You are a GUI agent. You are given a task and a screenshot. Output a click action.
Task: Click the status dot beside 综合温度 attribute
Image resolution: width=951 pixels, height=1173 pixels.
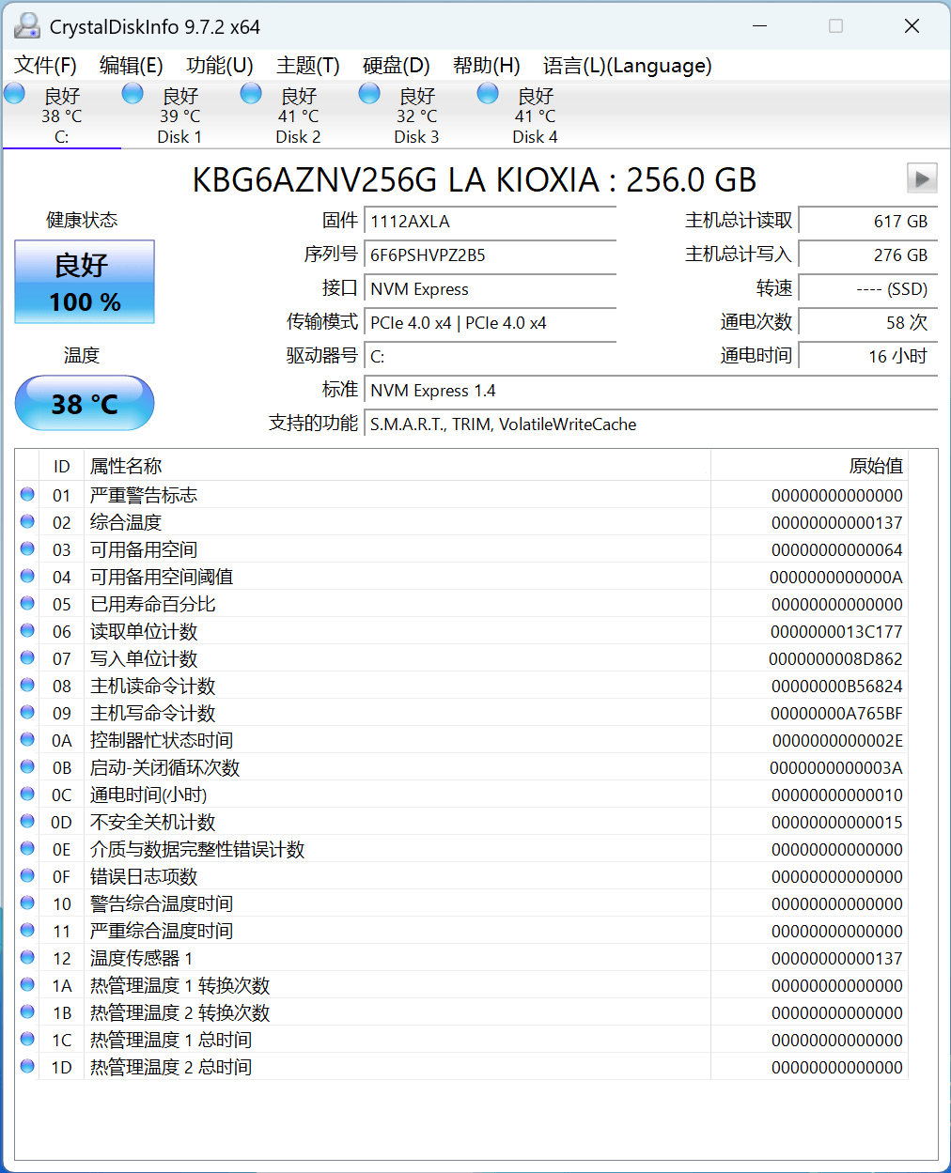point(26,522)
